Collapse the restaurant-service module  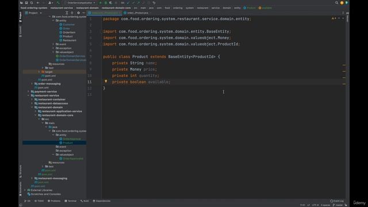coord(29,95)
